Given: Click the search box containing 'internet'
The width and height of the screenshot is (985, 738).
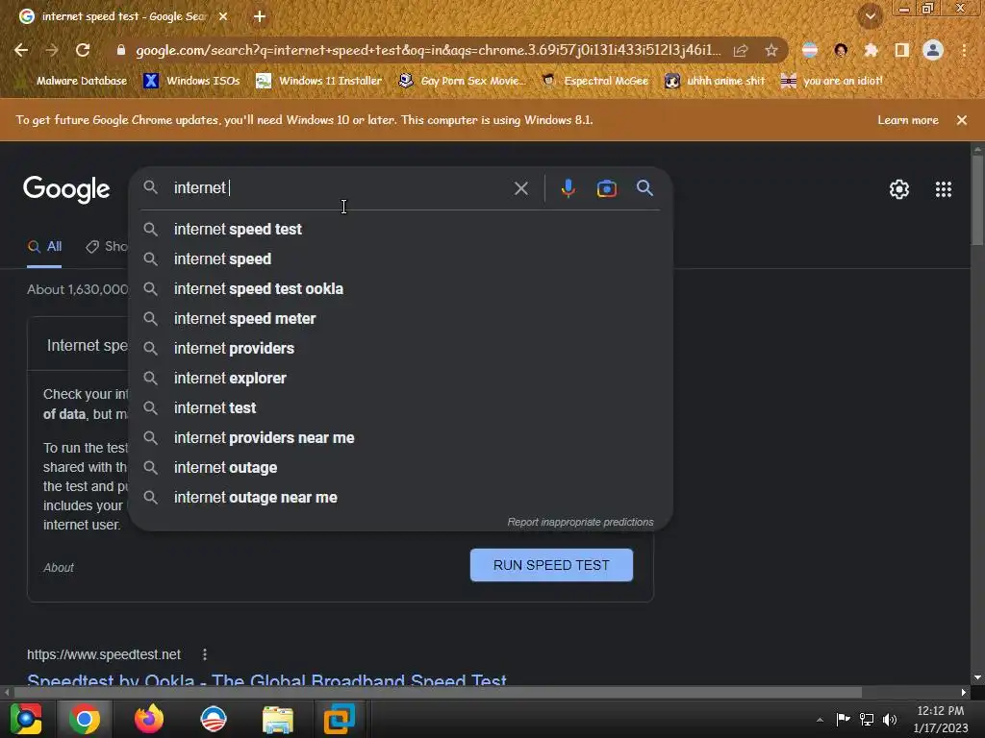Looking at the screenshot, I should 340,188.
